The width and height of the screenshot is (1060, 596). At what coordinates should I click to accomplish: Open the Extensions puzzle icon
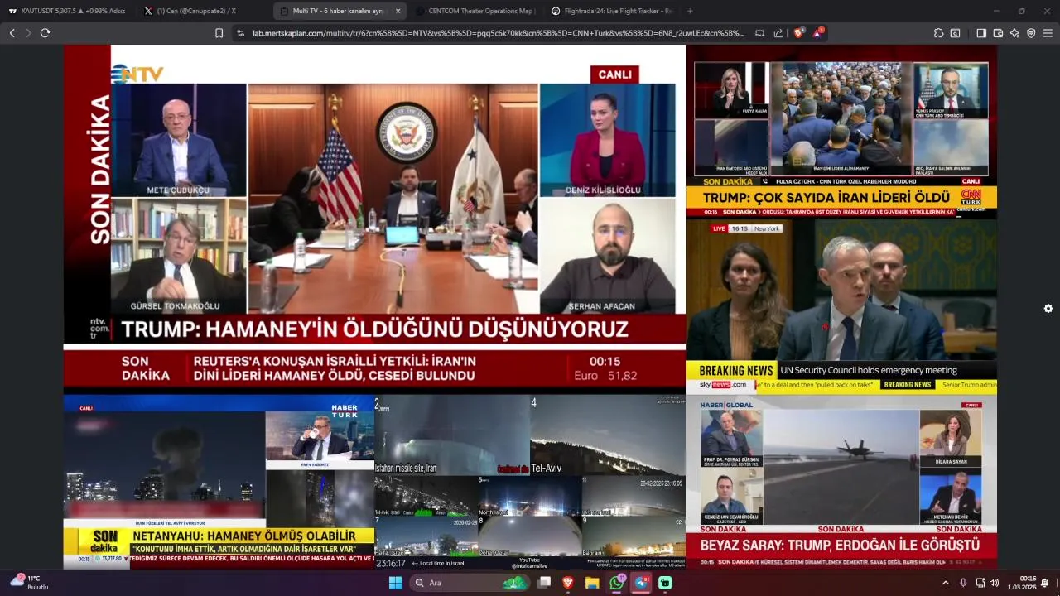[938, 33]
